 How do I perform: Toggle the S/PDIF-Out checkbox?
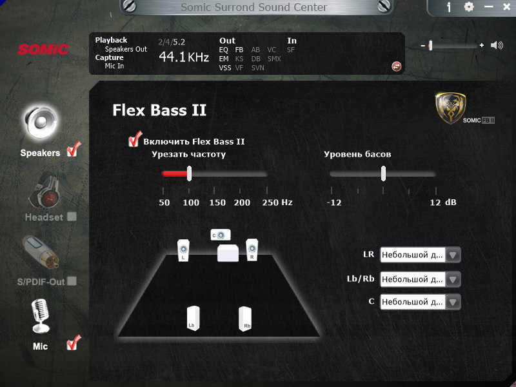pos(72,281)
